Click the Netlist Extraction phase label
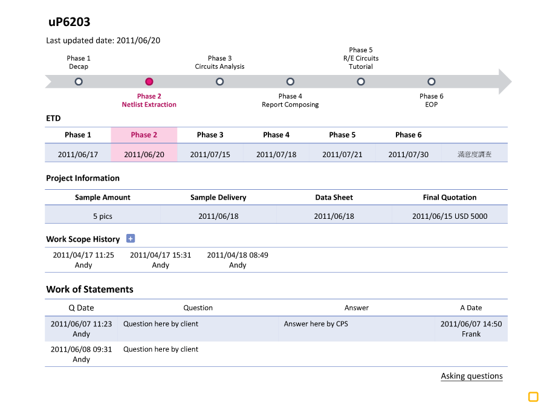Image resolution: width=544 pixels, height=408 pixels. tap(149, 105)
